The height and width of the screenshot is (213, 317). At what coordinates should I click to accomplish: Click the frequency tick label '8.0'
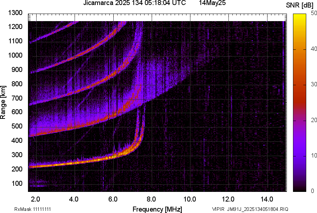click(x=151, y=199)
